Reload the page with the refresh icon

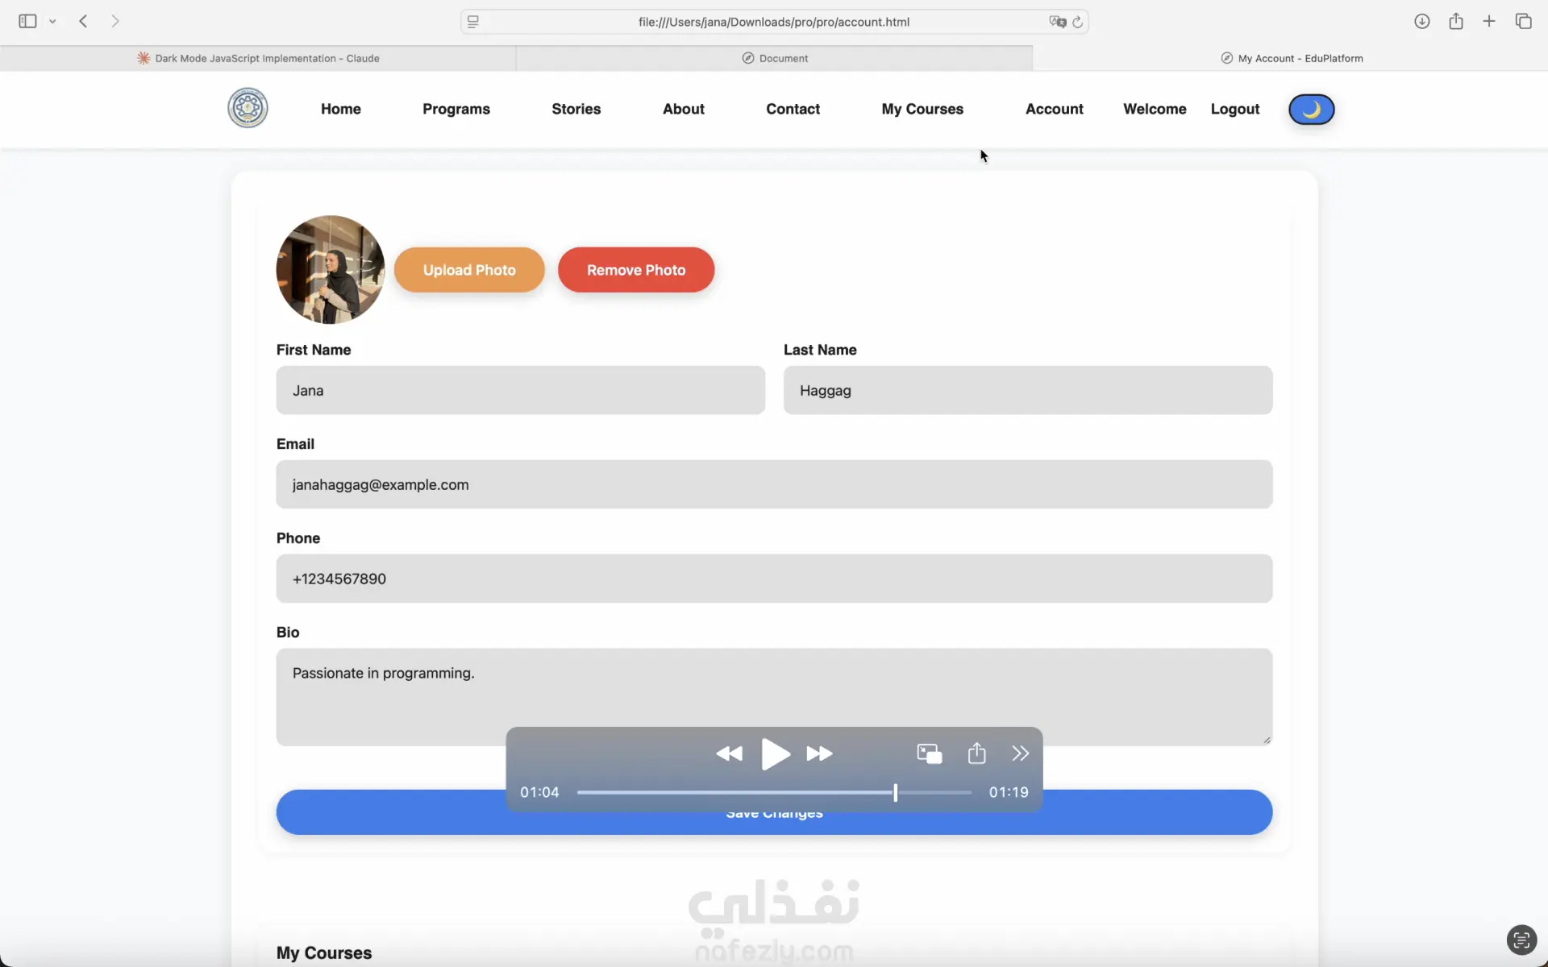tap(1077, 22)
